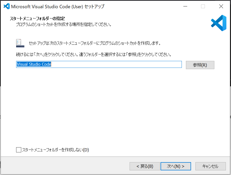231x175 pixels.
Task: Click the setup checklist icon
Action: click(x=20, y=43)
